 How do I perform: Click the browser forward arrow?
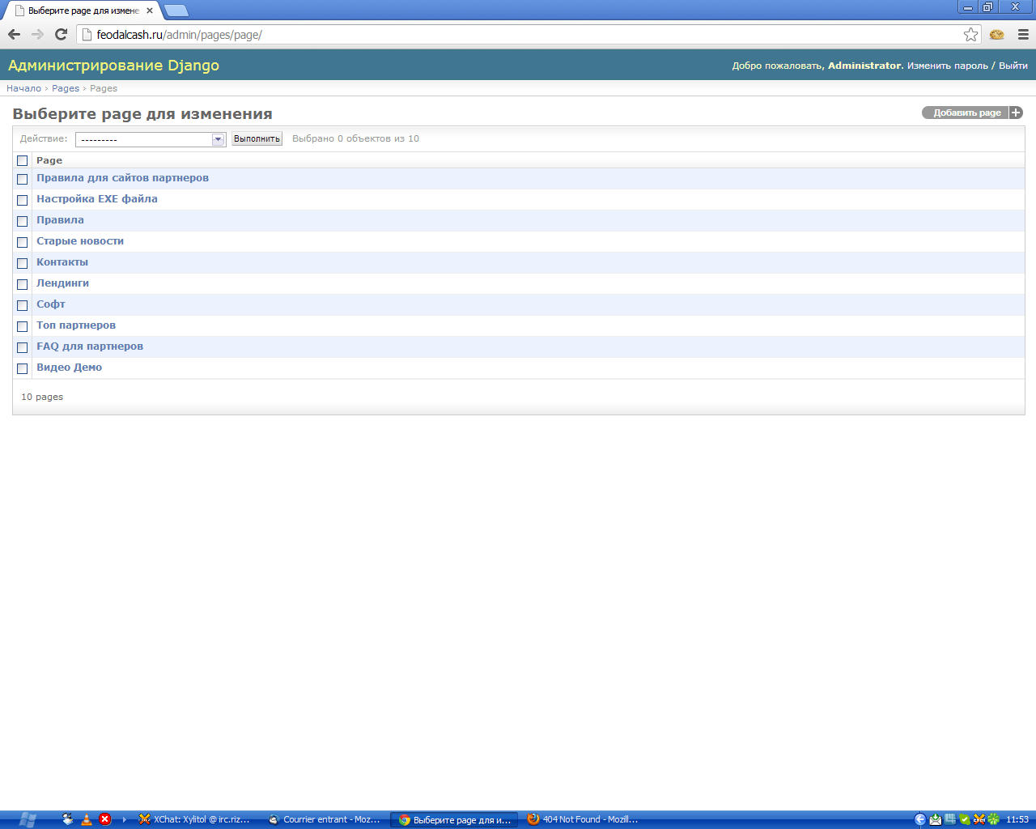click(37, 34)
